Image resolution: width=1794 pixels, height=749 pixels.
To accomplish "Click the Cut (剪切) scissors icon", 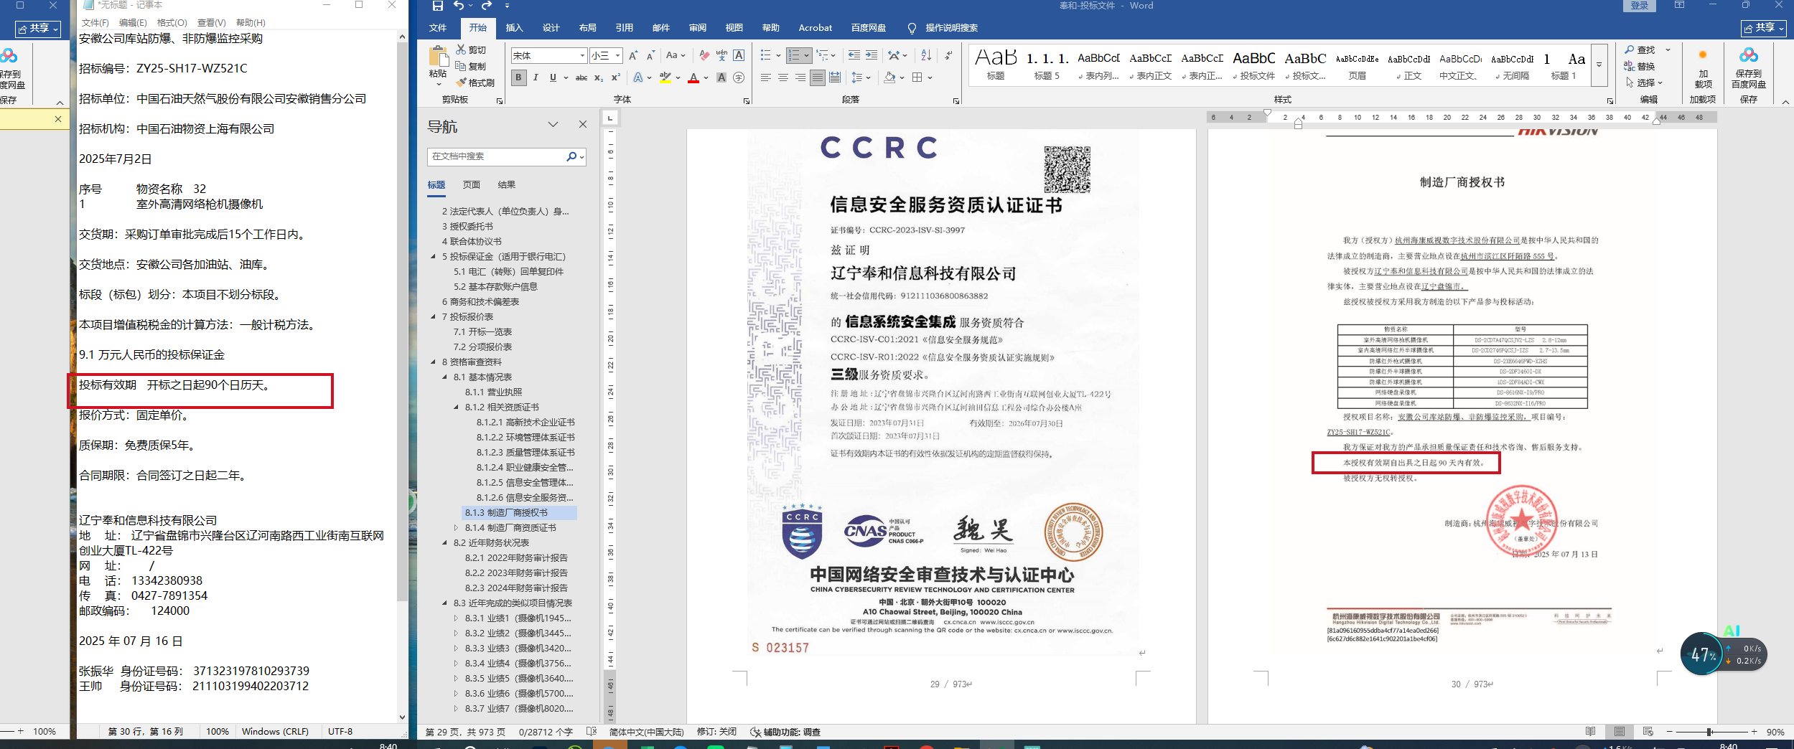I will 461,50.
